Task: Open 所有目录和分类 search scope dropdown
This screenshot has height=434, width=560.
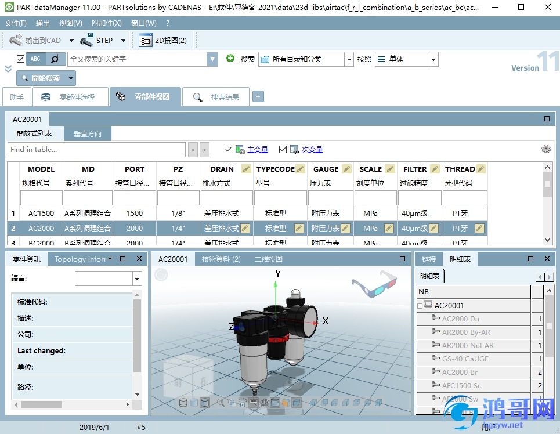Action: coord(349,59)
